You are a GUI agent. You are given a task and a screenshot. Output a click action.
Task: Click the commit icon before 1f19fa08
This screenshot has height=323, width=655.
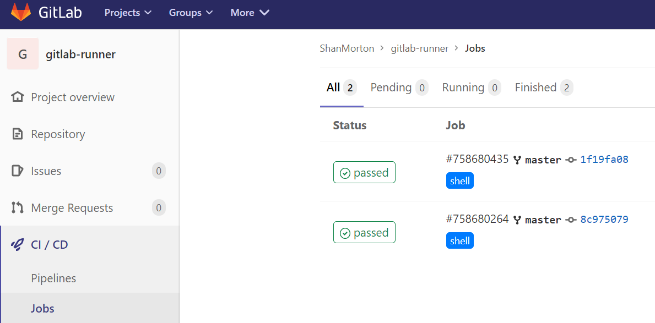coord(571,159)
